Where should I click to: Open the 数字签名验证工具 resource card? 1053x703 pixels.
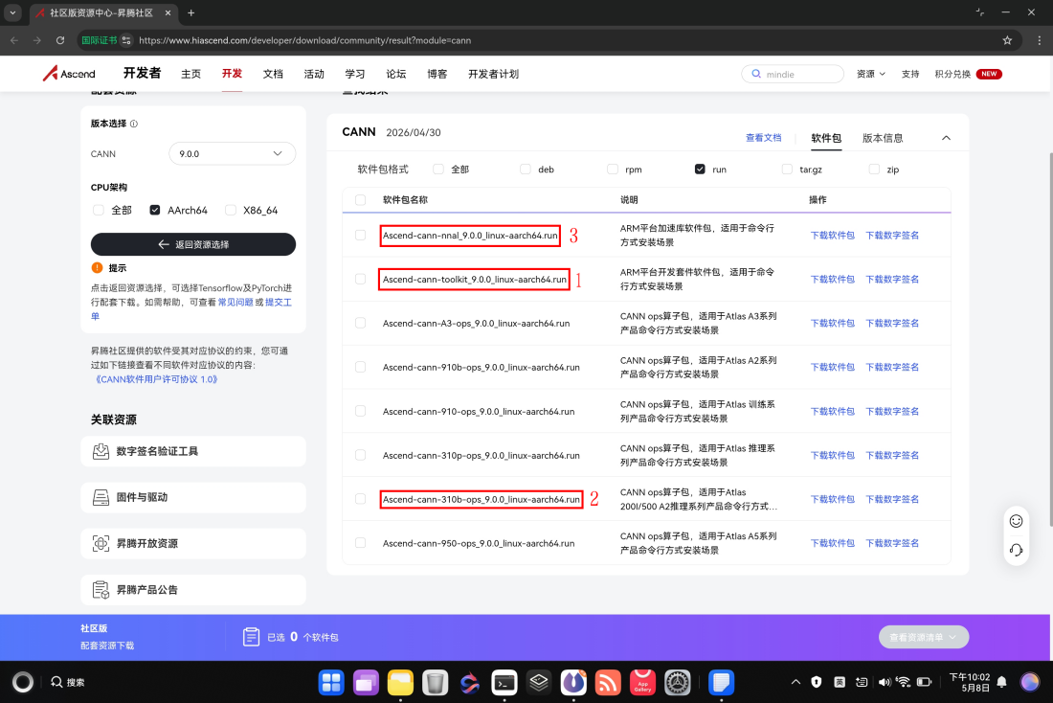193,451
